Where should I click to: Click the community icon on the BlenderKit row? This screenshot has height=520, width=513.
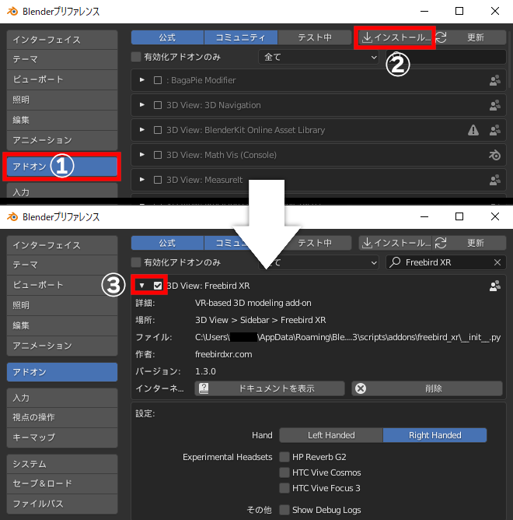[x=495, y=130]
